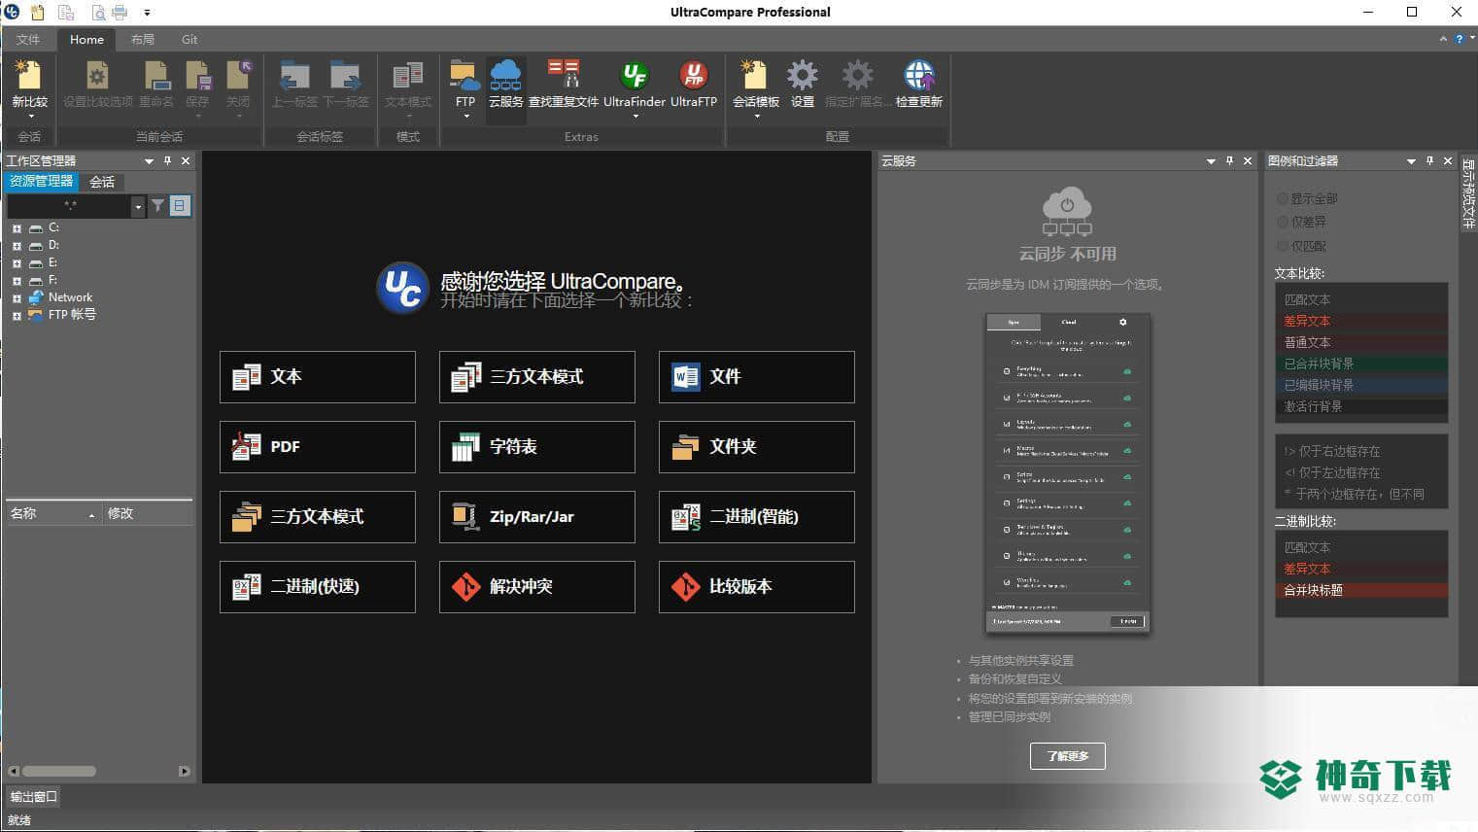Image resolution: width=1478 pixels, height=832 pixels.
Task: Expand the Network tree node
Action: pos(17,298)
